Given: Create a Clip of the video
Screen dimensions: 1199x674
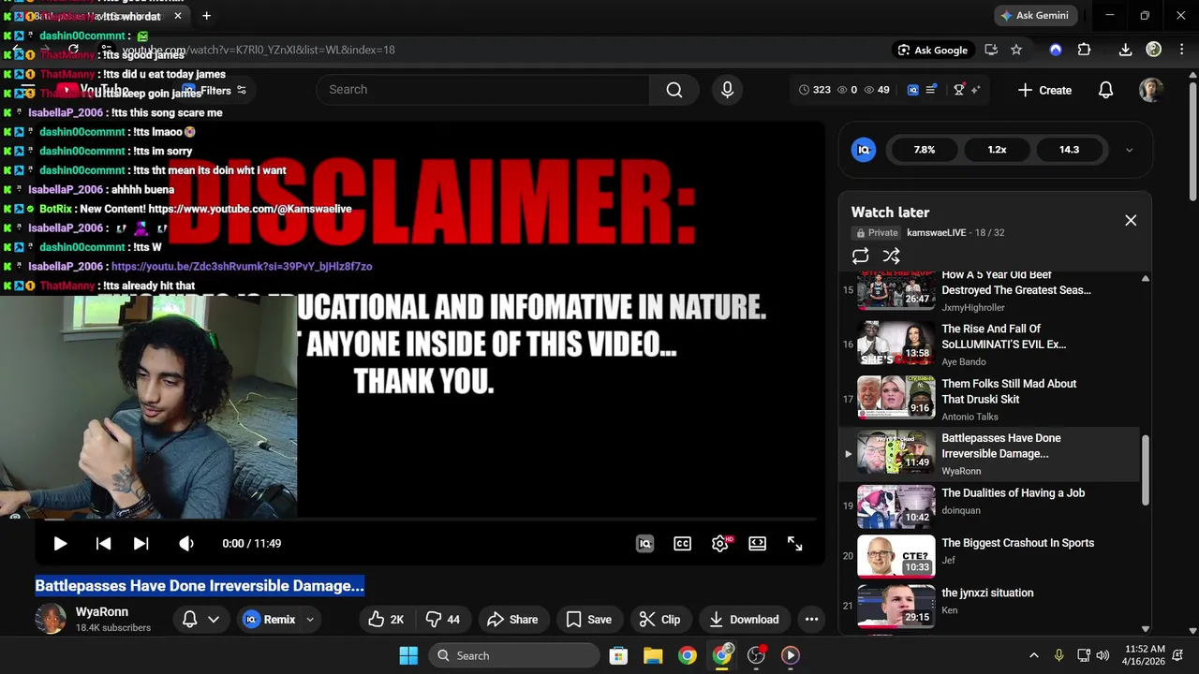Looking at the screenshot, I should click(659, 620).
